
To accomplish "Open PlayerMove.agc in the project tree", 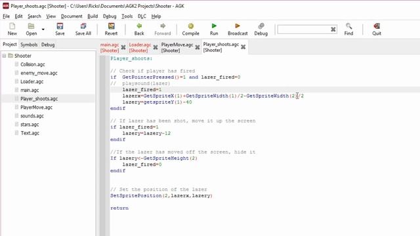I will pyautogui.click(x=37, y=107).
